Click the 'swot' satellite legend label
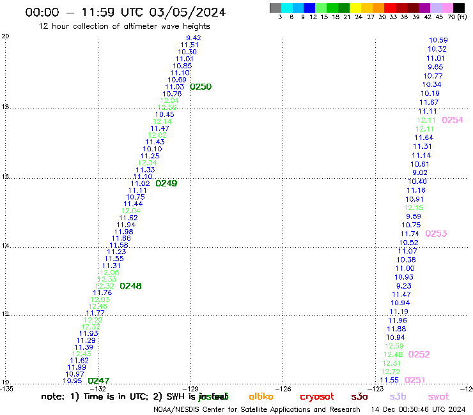The height and width of the screenshot is (415, 473). point(438,396)
